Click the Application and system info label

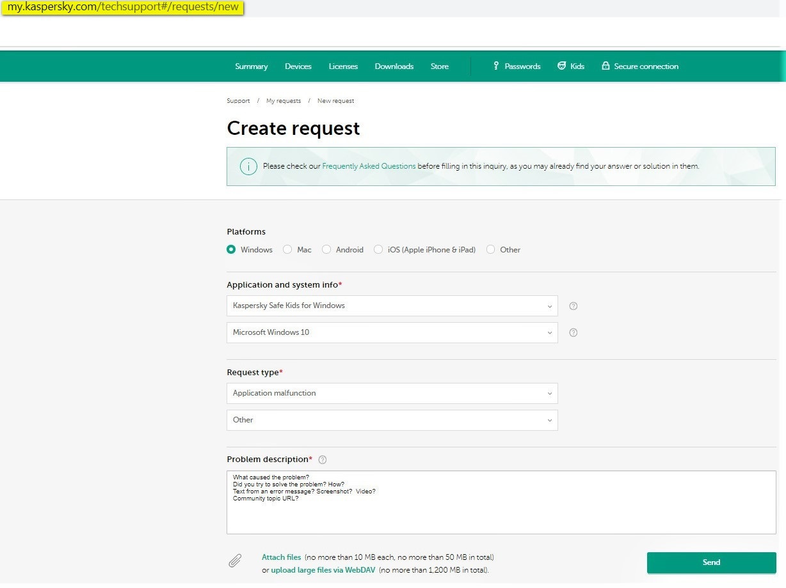(284, 285)
